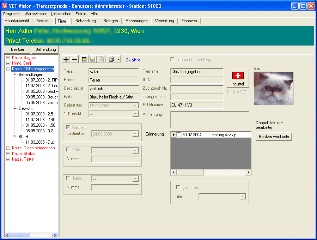This screenshot has height=240, width=317.
Task: Open the table grid icon in the toolbar
Action: 84,60
